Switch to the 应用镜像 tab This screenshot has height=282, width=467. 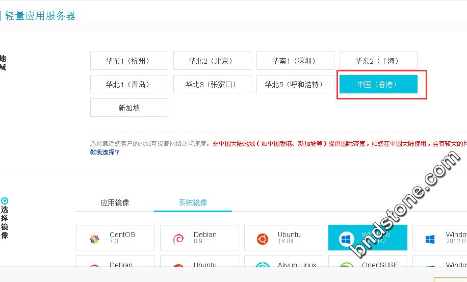[x=115, y=203]
